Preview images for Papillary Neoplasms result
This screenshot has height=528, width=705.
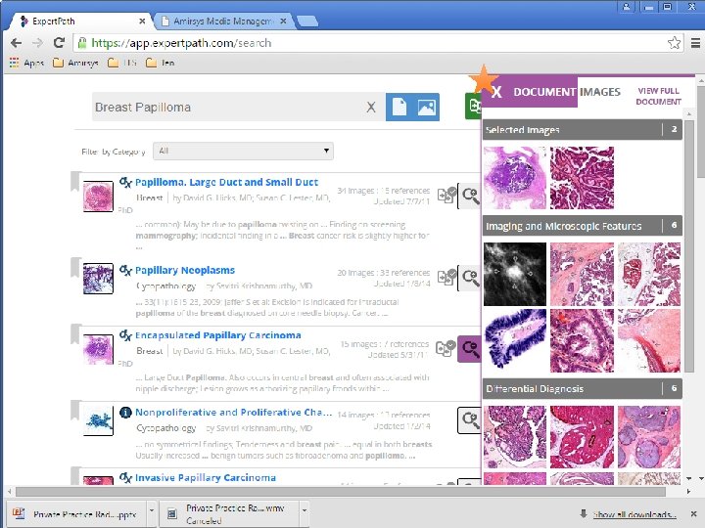coord(470,278)
